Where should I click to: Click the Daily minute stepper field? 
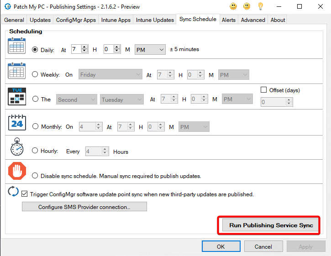point(112,49)
